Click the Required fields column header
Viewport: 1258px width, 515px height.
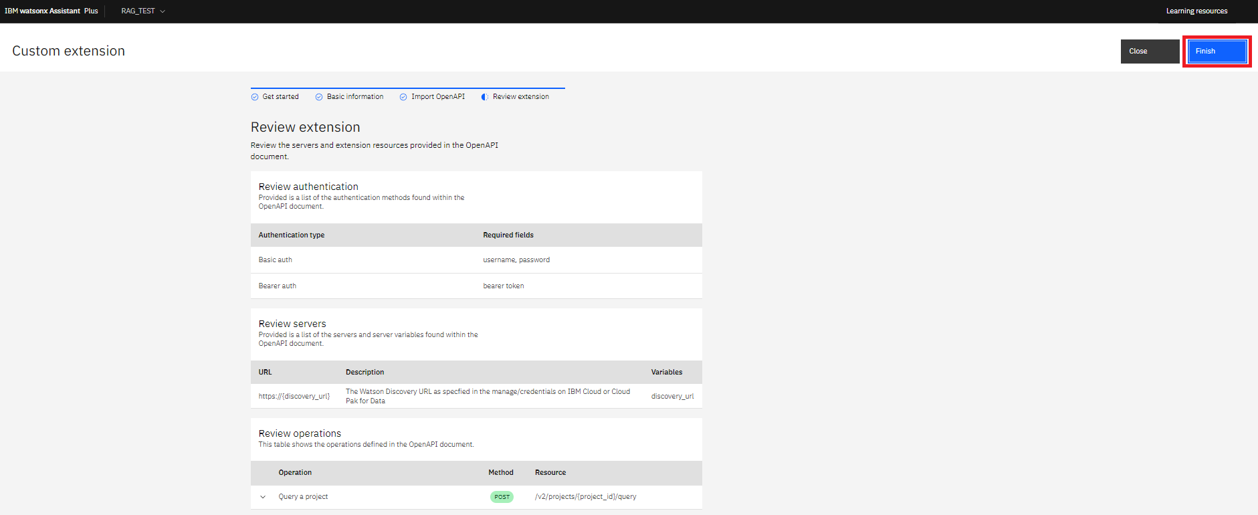pyautogui.click(x=508, y=235)
